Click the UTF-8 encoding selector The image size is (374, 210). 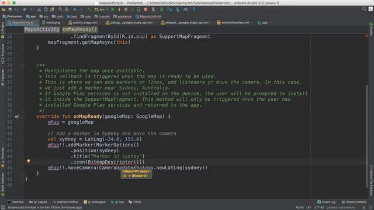click(319, 208)
